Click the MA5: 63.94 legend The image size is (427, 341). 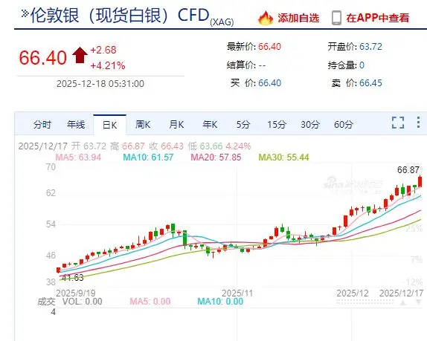point(78,157)
